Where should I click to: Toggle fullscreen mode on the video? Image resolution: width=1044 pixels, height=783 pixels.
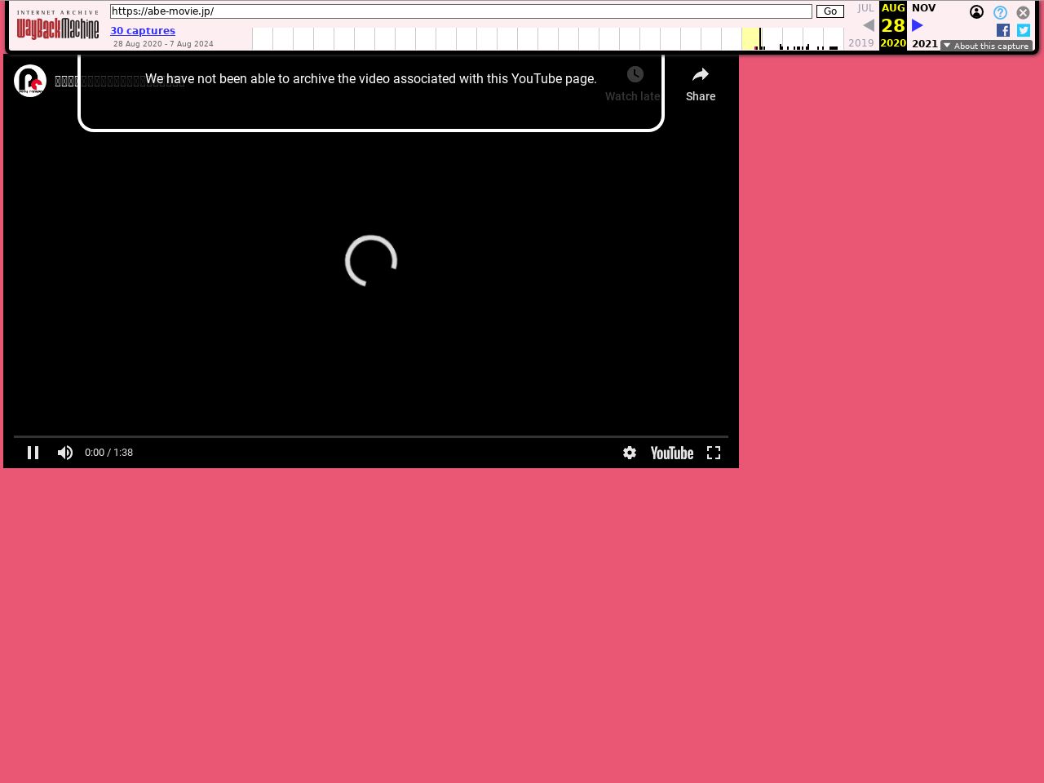(x=714, y=453)
